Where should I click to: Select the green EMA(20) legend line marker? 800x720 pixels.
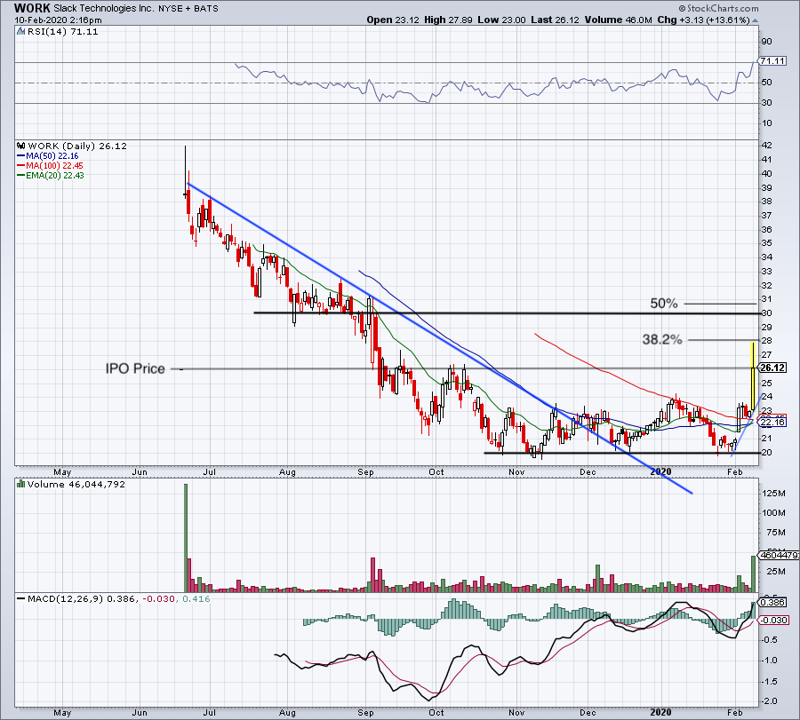click(21, 176)
